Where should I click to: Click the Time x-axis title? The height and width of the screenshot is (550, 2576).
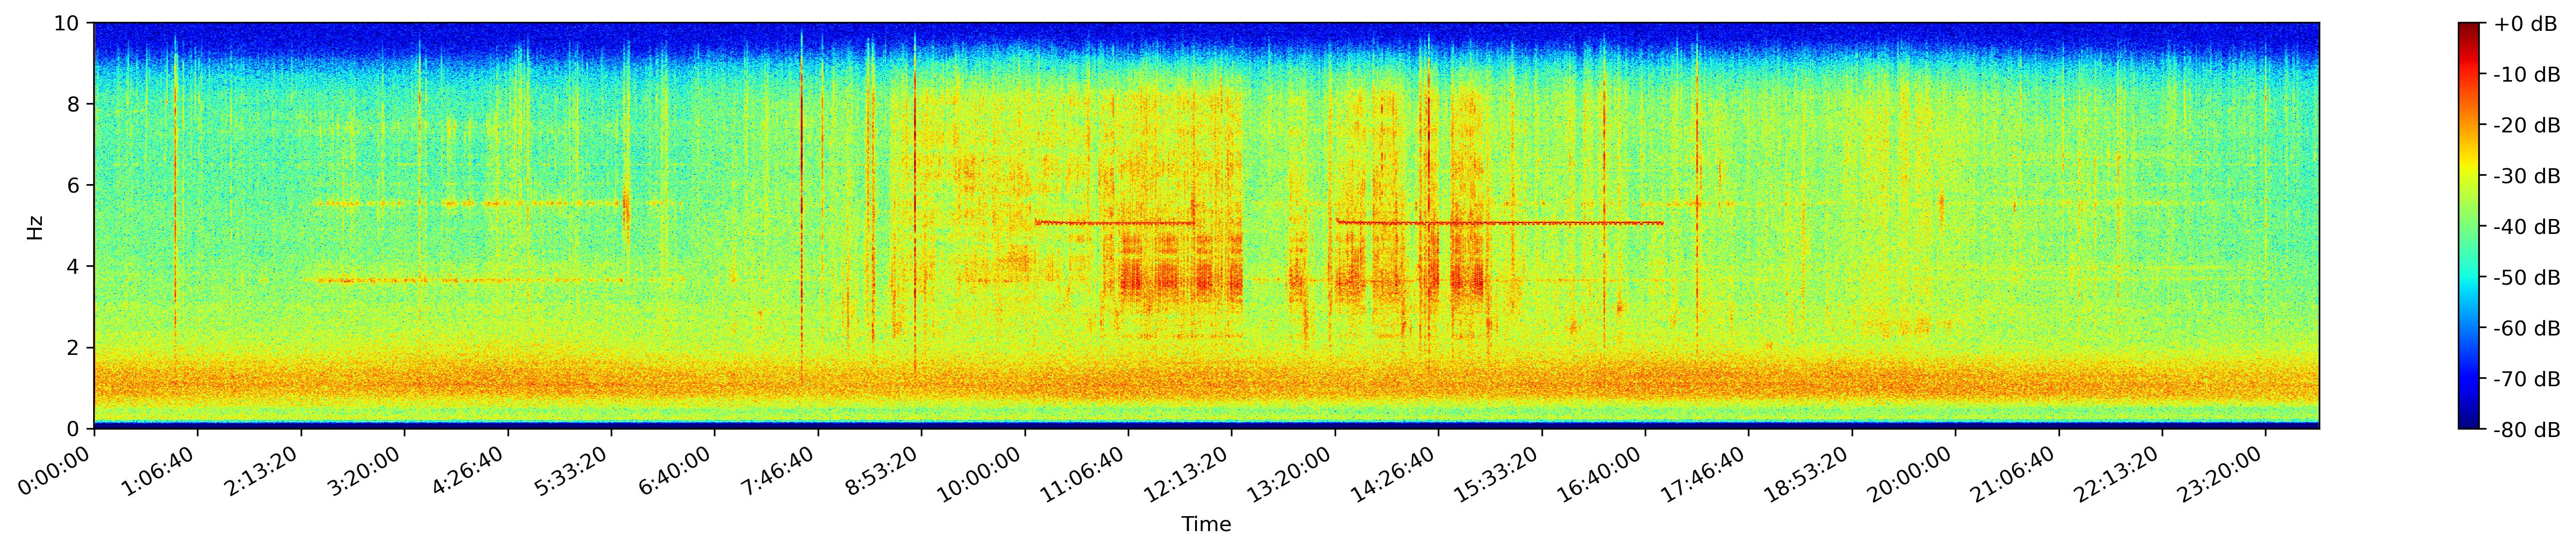pyautogui.click(x=1206, y=524)
